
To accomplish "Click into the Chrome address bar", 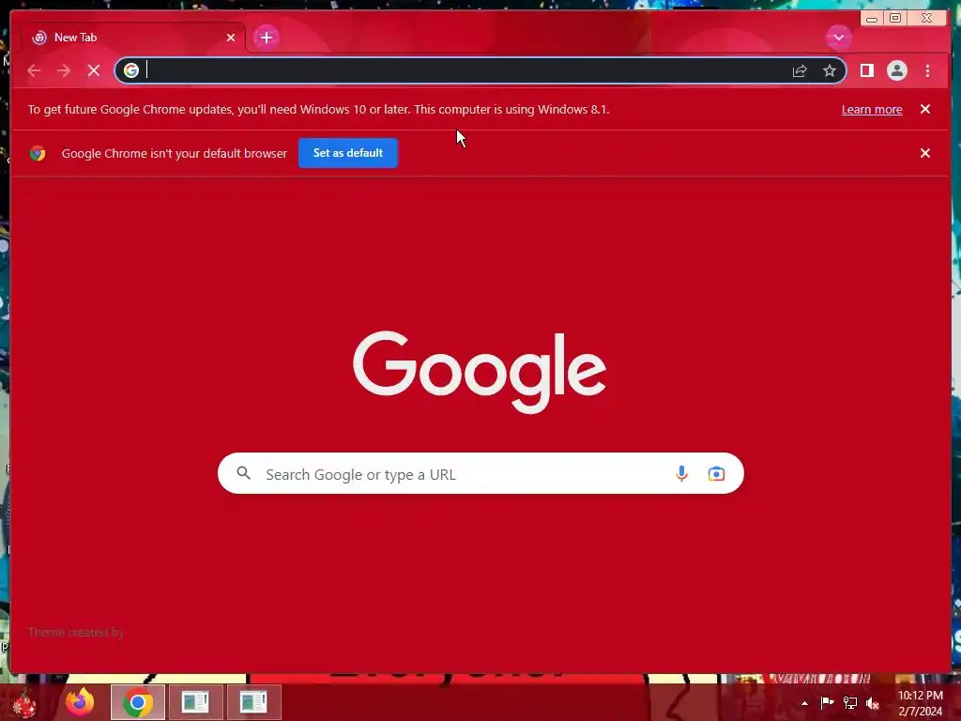I will 480,70.
